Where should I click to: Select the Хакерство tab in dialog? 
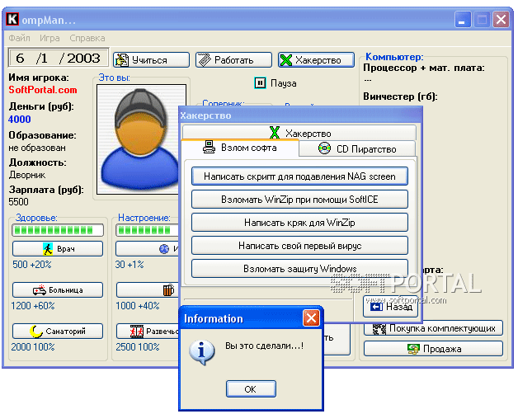[299, 133]
